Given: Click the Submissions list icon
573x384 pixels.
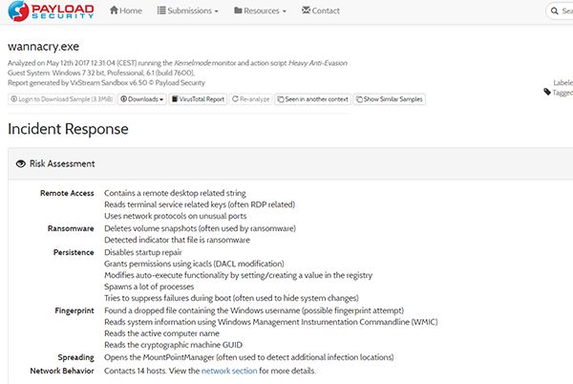Looking at the screenshot, I should tap(161, 11).
